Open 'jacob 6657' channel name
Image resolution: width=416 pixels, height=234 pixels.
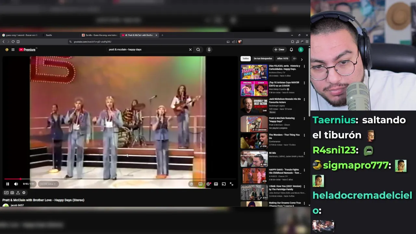[x=17, y=205]
